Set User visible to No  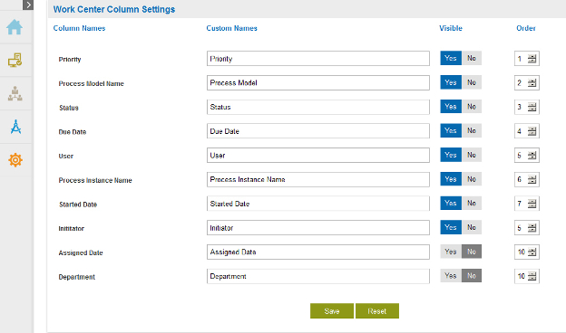[x=472, y=155]
